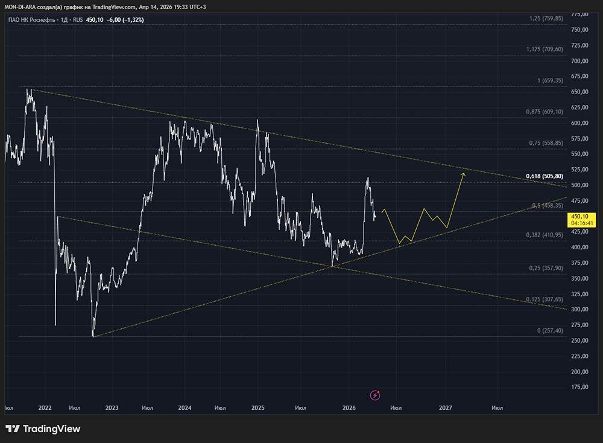Open the TradingView.com link in header
Screen dimensions: 603x443
(x=114, y=7)
